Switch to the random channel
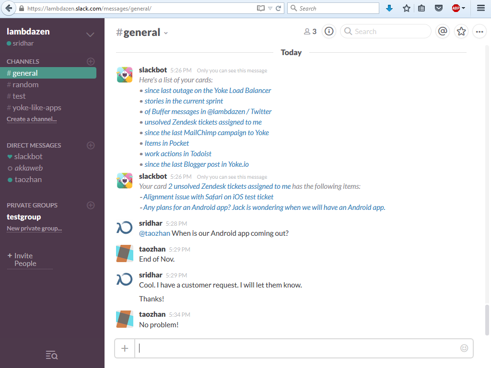491x368 pixels. pos(25,85)
